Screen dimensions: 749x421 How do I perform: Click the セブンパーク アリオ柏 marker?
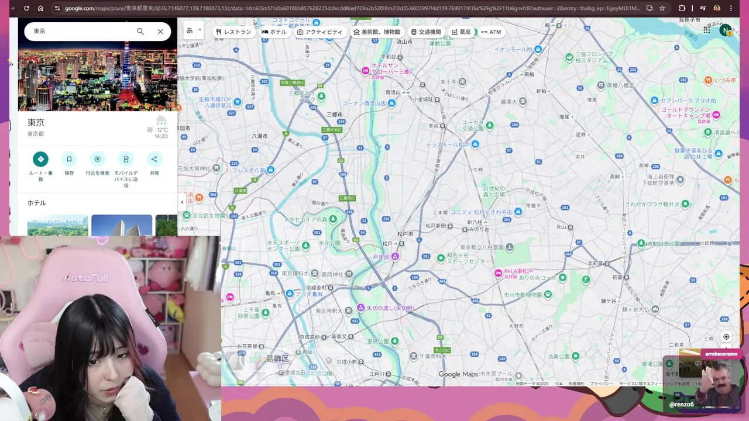[654, 101]
